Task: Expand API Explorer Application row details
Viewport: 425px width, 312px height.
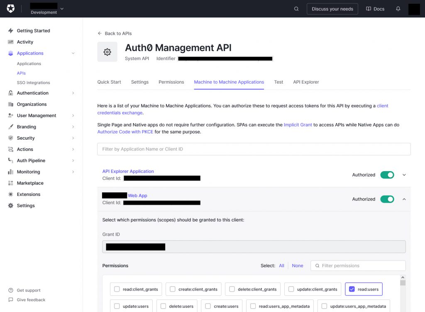Action: pos(404,175)
